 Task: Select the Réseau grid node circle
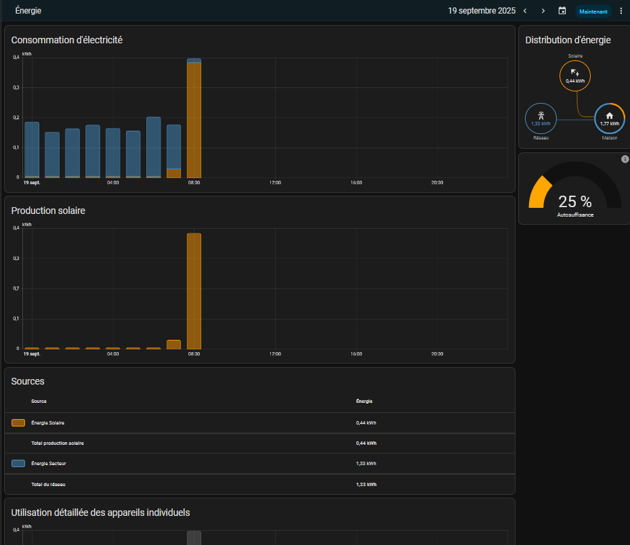coord(541,118)
